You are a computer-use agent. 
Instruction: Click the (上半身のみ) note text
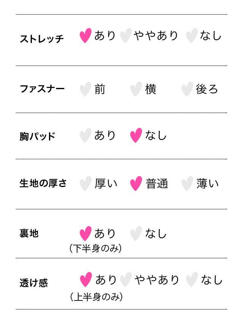pyautogui.click(x=96, y=297)
